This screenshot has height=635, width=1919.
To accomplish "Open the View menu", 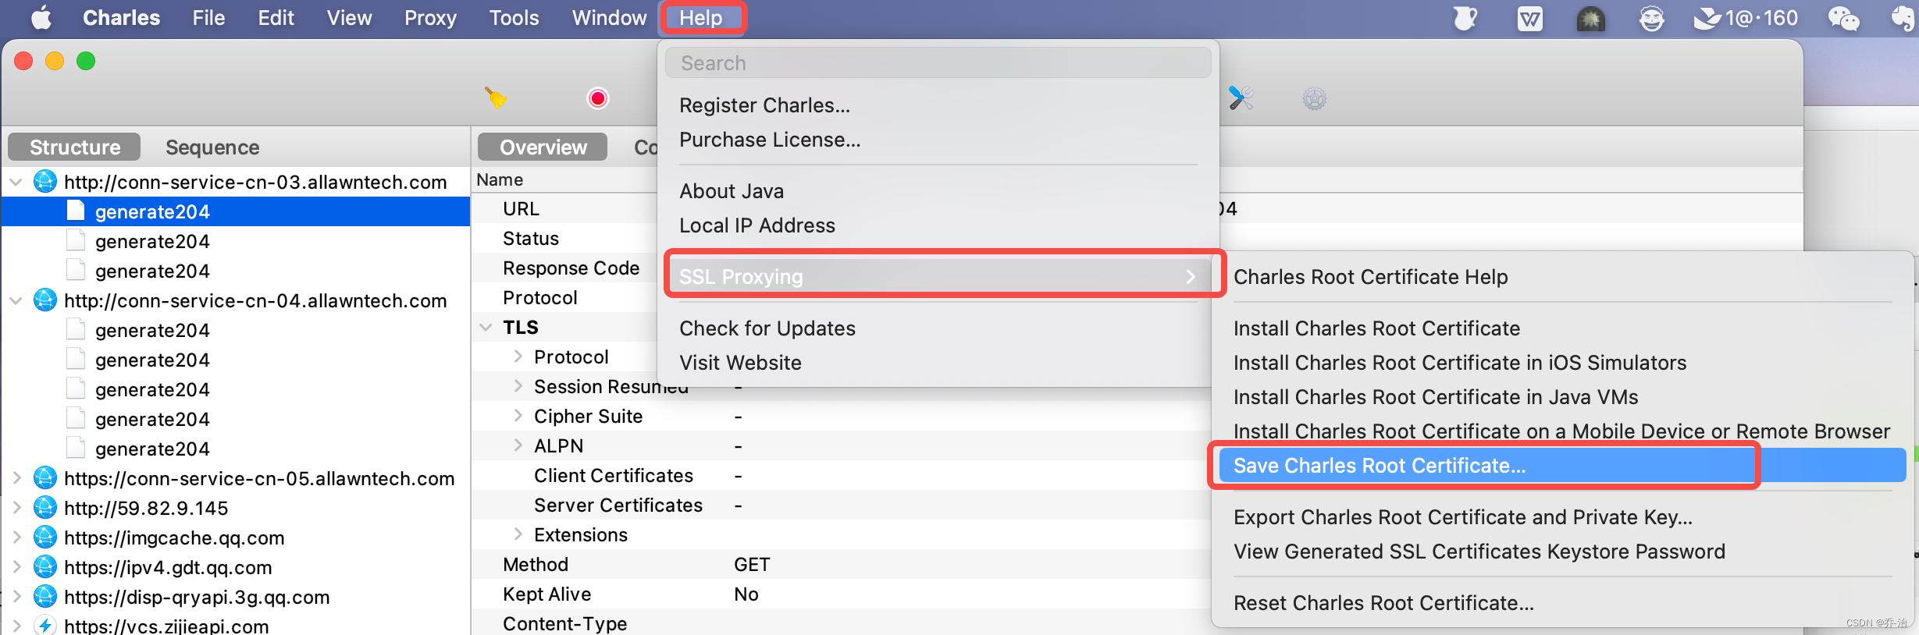I will click(x=349, y=18).
